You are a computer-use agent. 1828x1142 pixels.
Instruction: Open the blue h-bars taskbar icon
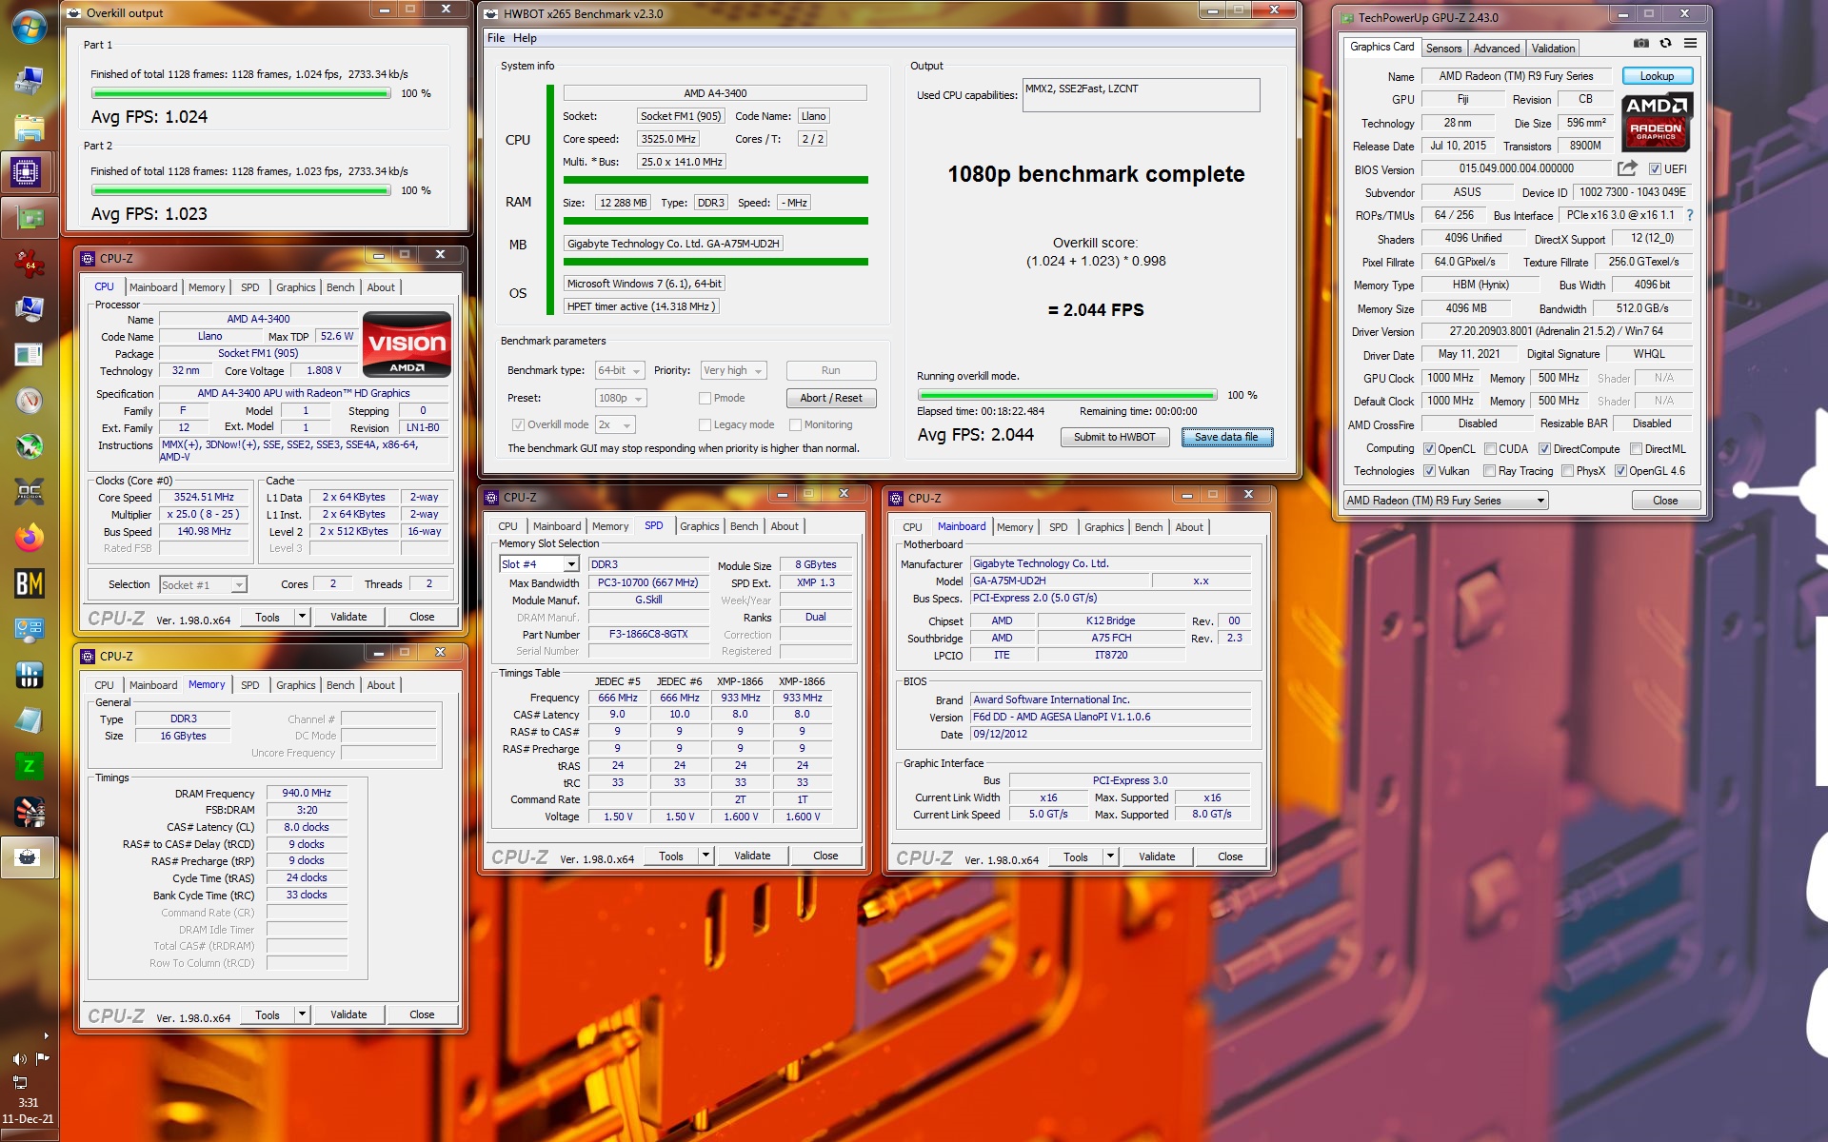click(x=29, y=675)
